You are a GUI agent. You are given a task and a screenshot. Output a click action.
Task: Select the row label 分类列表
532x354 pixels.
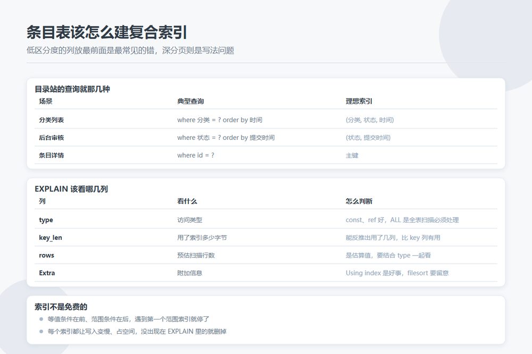51,120
